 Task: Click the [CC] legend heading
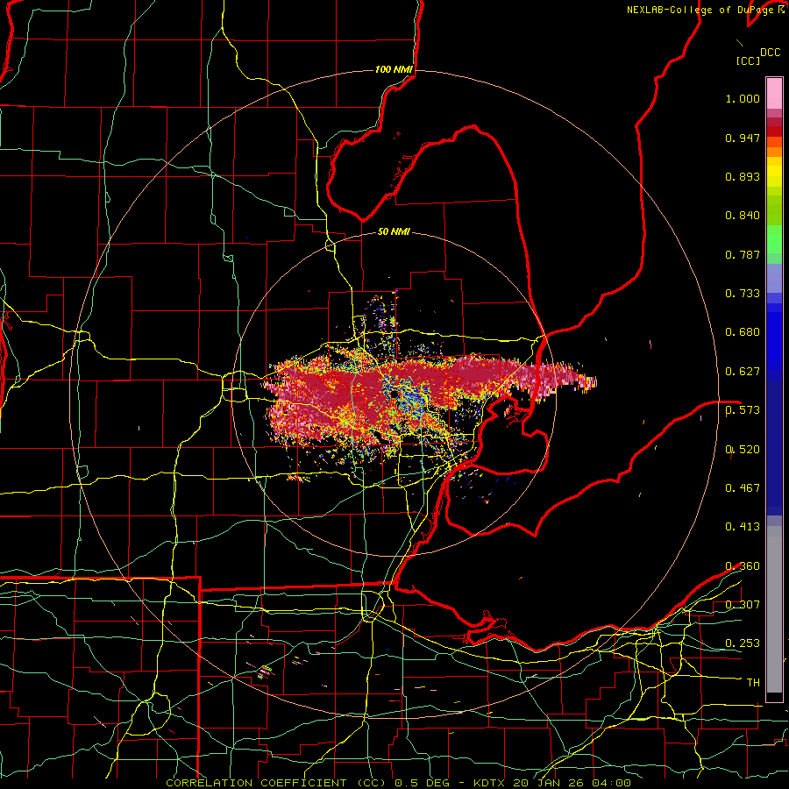(x=748, y=60)
